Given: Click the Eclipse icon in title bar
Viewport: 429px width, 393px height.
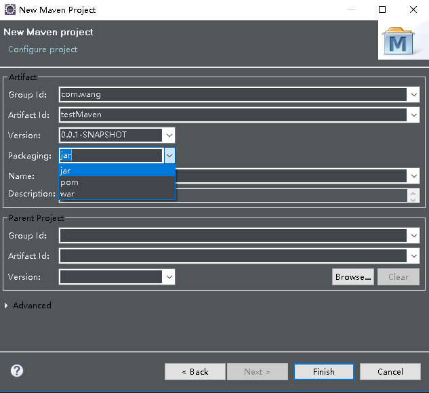Looking at the screenshot, I should [10, 9].
